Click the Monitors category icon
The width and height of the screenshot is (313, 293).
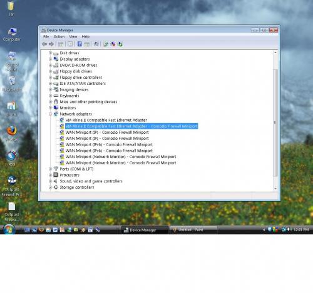click(x=56, y=108)
